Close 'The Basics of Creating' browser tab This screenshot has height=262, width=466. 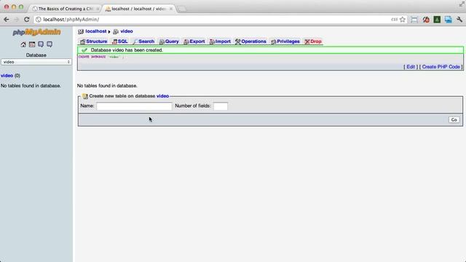(x=98, y=9)
